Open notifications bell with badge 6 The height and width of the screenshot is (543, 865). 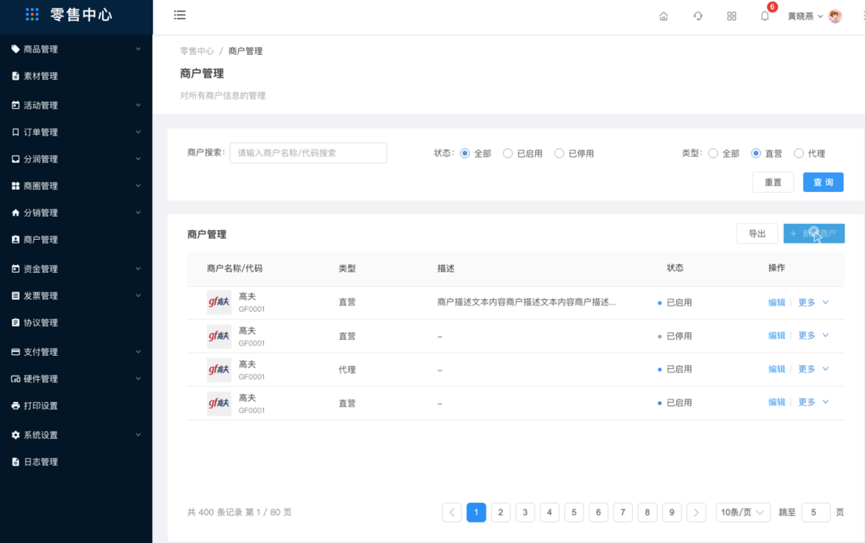click(765, 16)
